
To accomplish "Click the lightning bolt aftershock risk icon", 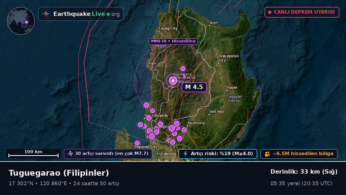I will 185,154.
